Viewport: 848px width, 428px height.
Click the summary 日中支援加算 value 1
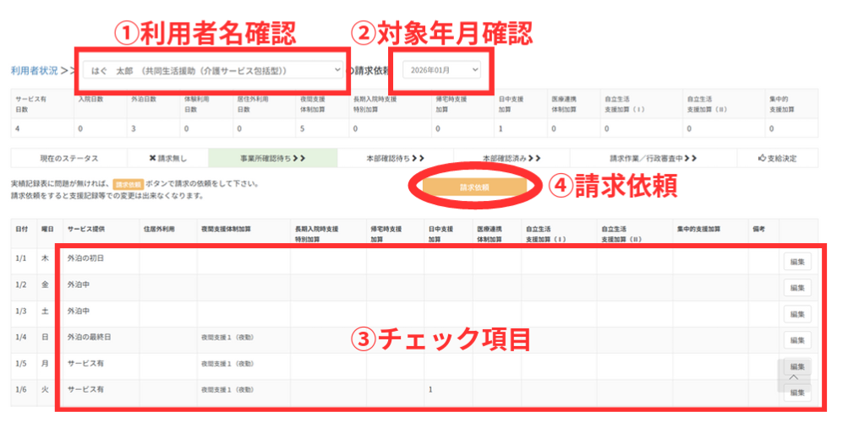point(501,128)
